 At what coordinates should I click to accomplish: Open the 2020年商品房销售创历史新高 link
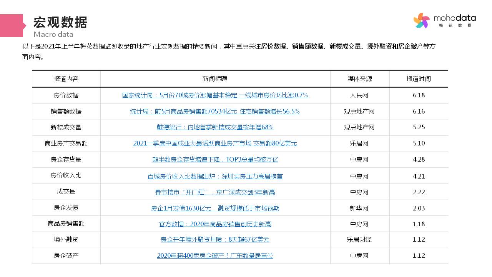[x=215, y=224]
